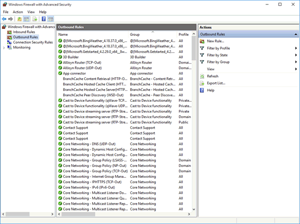The height and width of the screenshot is (224, 300).
Task: Click the Filter by Profile funnel icon
Action: [202, 48]
